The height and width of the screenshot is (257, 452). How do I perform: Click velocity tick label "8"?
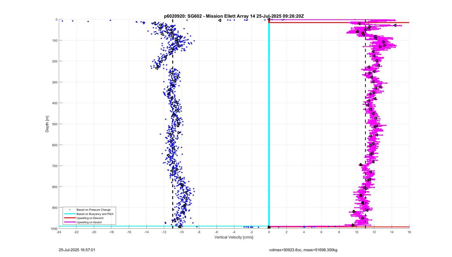339,232
